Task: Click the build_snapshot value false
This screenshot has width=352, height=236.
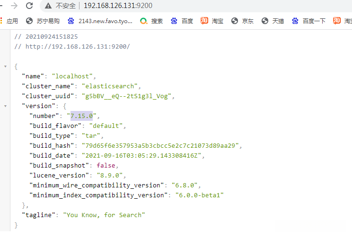Action: click(x=106, y=166)
